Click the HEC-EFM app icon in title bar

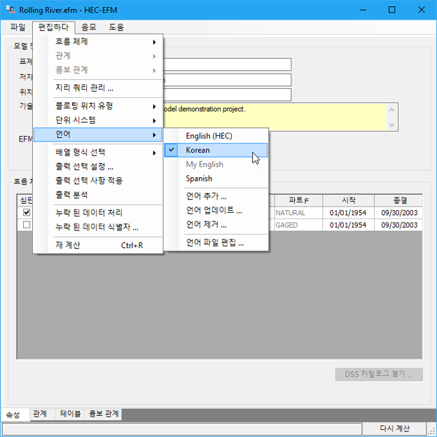[x=10, y=10]
